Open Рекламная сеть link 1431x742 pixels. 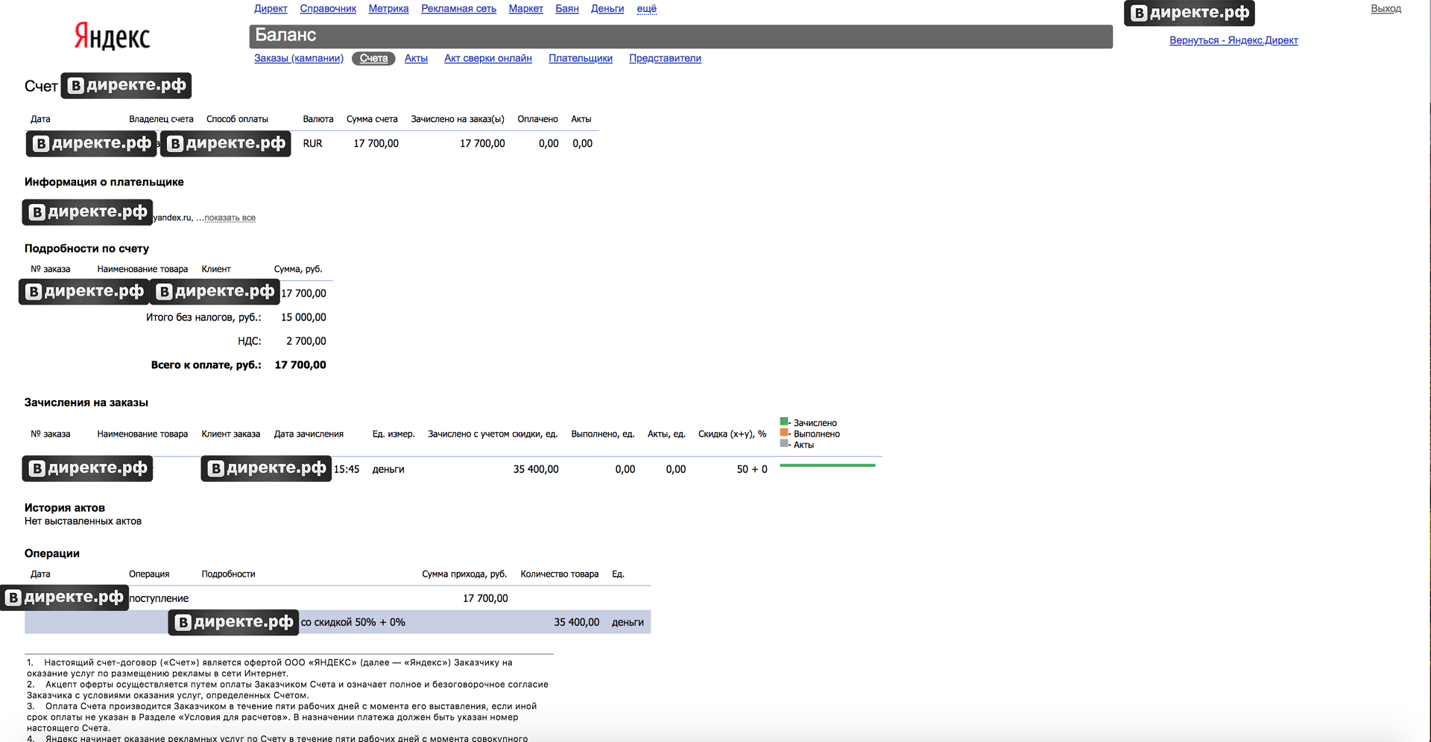click(458, 9)
